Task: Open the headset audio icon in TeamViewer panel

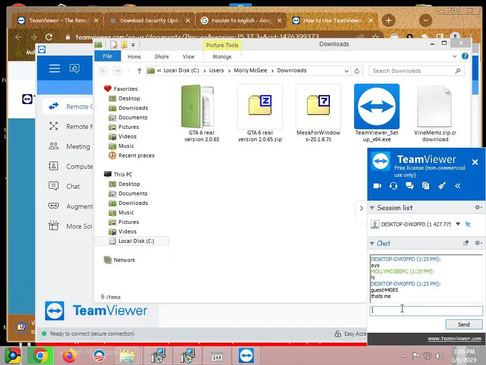Action: point(393,186)
